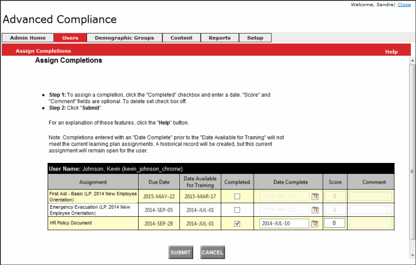This screenshot has height=265, width=416.
Task: Select the Reports tab
Action: tap(219, 38)
